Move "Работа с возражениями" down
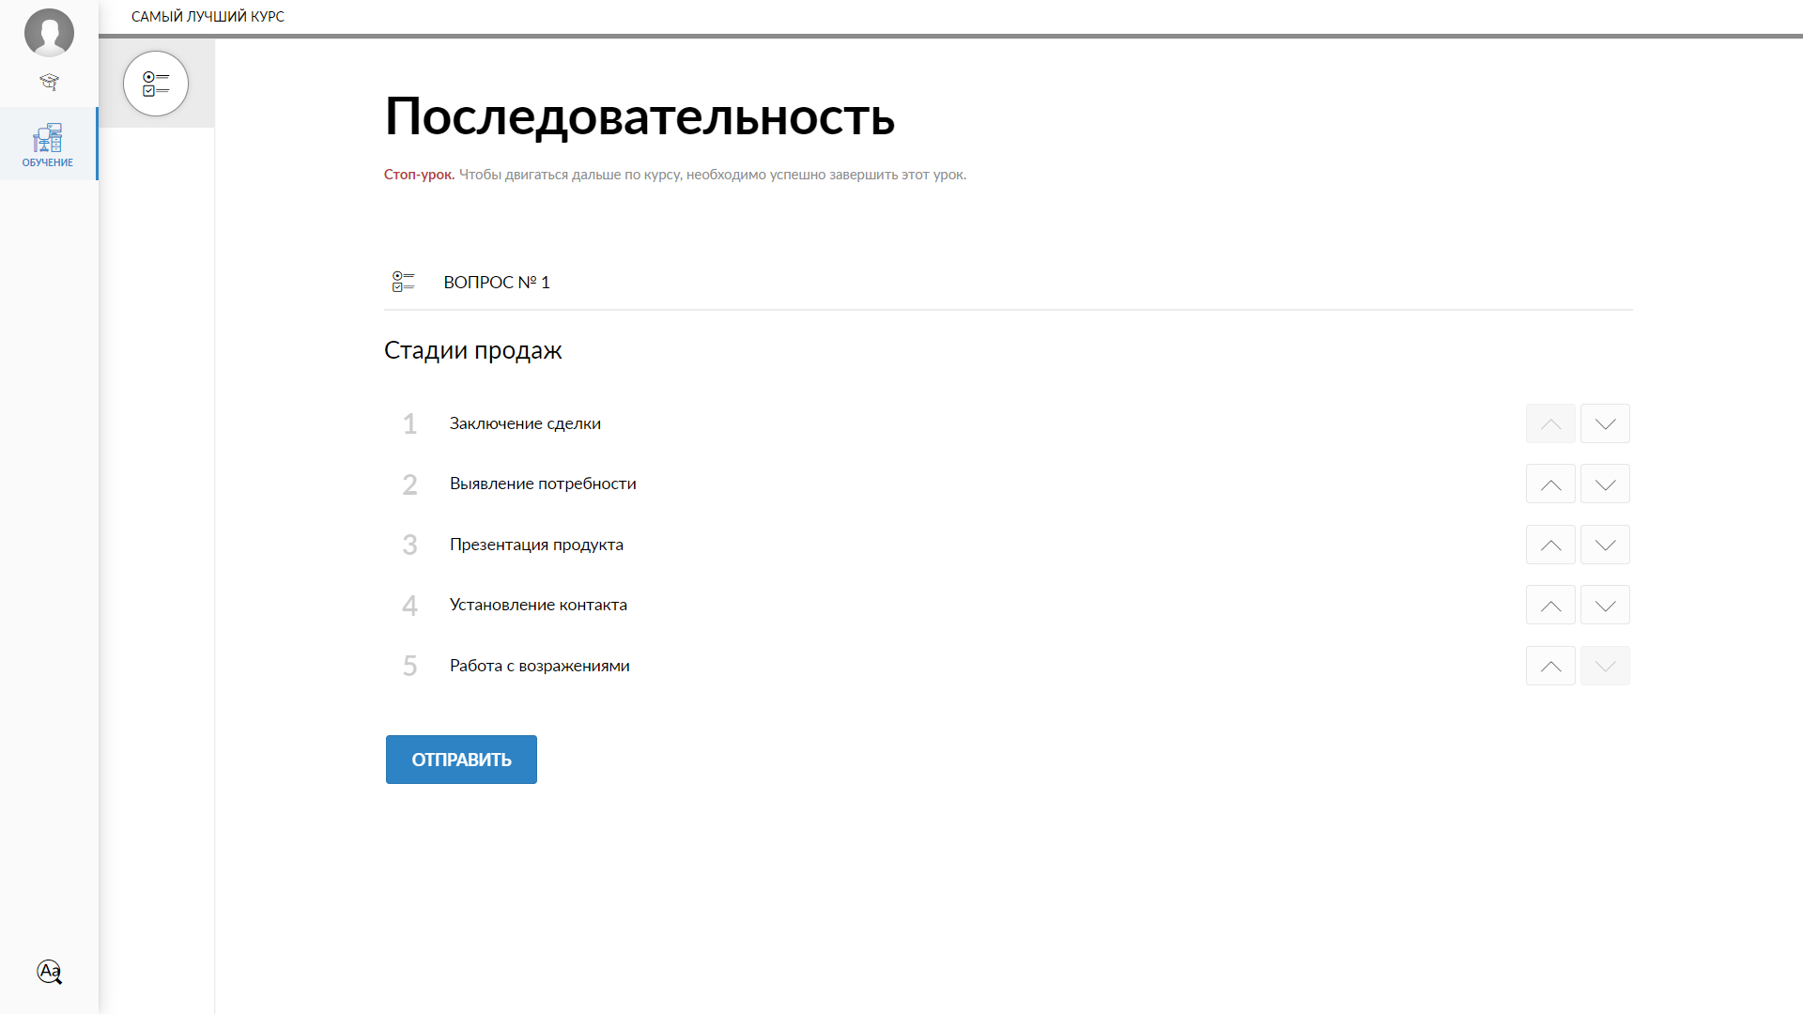This screenshot has width=1803, height=1014. [1605, 666]
